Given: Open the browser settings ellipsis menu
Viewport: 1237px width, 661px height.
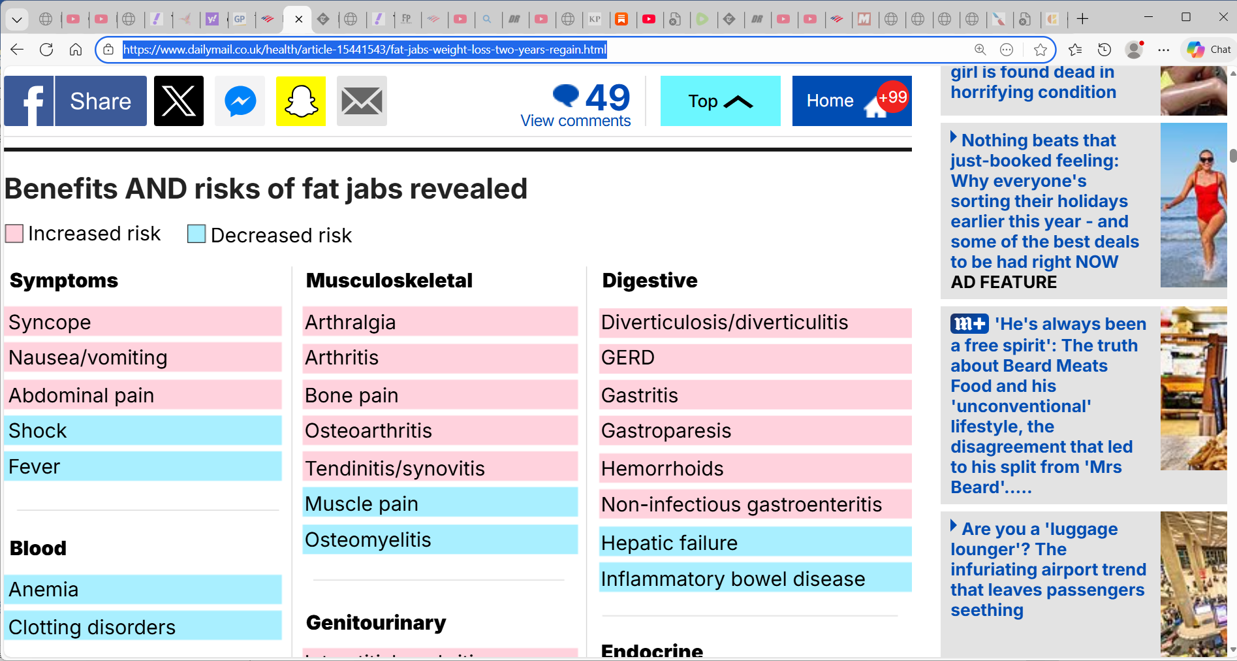Looking at the screenshot, I should 1165,49.
